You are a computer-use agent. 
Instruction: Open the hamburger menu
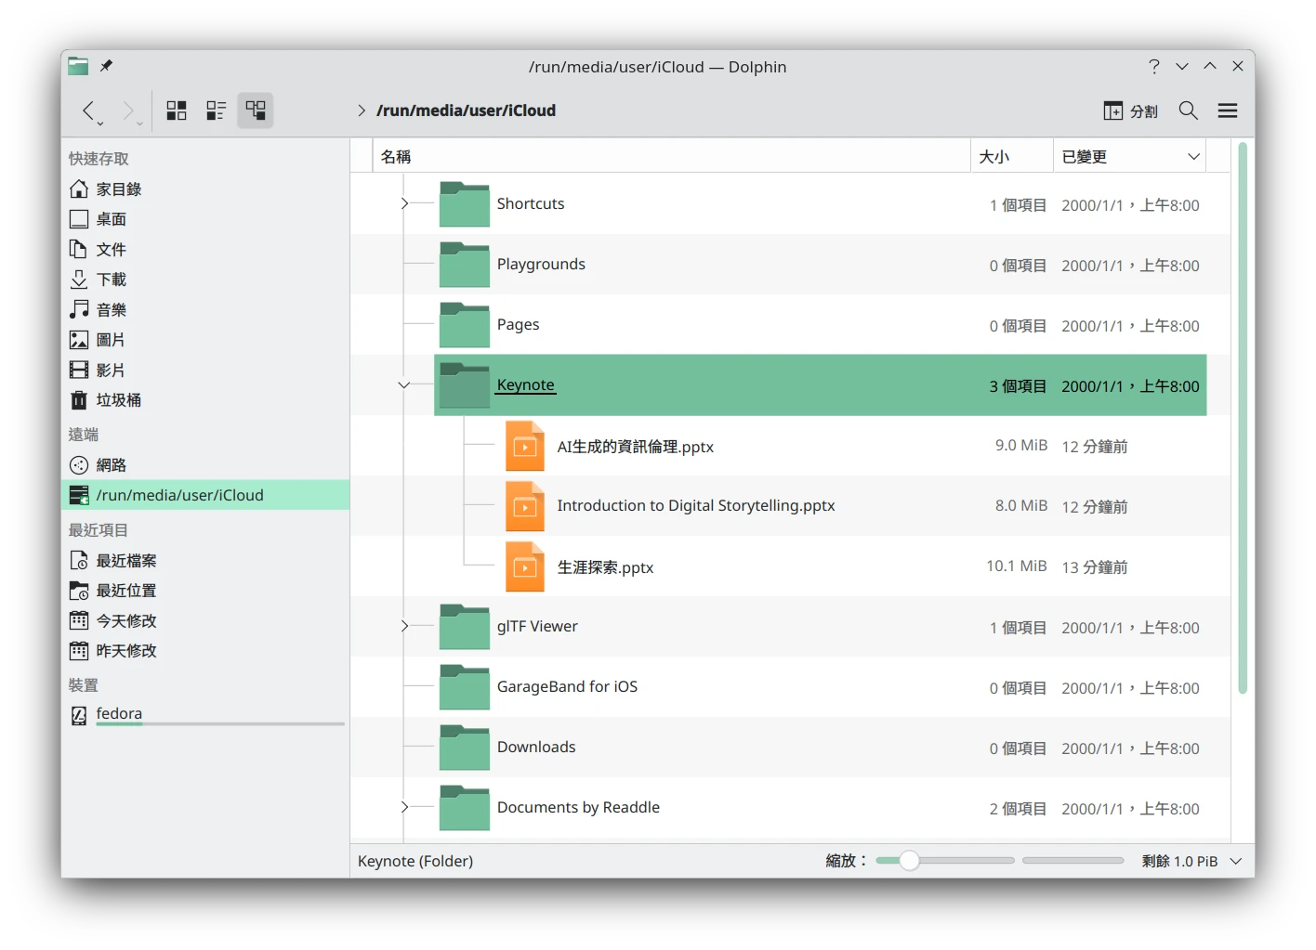click(1227, 111)
